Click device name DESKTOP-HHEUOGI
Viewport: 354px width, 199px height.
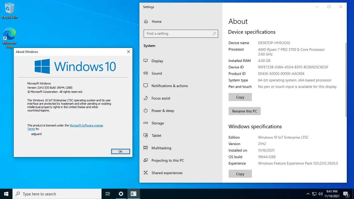pos(274,43)
